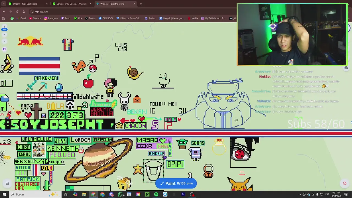This screenshot has width=352, height=198.
Task: Click the locate target icon at bottom right
Action: click(x=345, y=183)
